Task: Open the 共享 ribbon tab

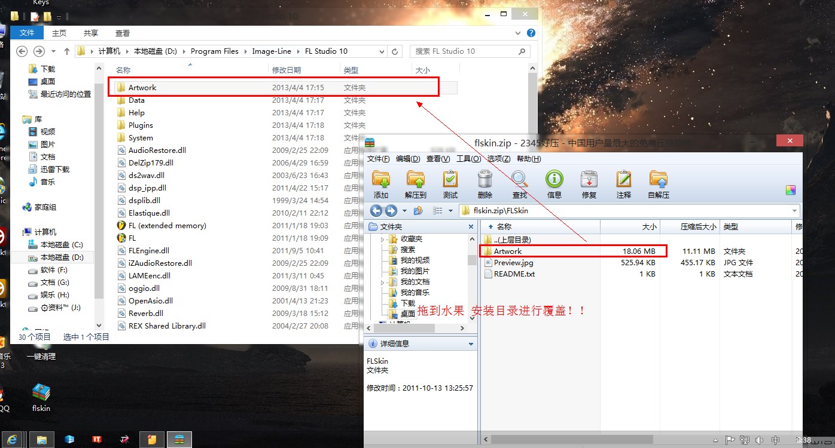Action: point(91,33)
